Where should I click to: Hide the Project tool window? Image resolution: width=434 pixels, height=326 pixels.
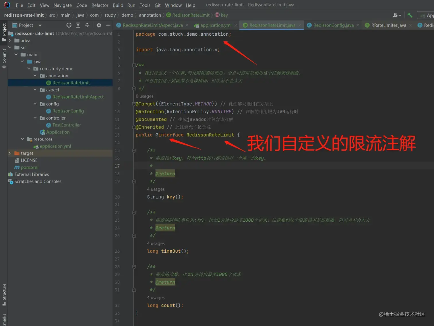pyautogui.click(x=108, y=25)
